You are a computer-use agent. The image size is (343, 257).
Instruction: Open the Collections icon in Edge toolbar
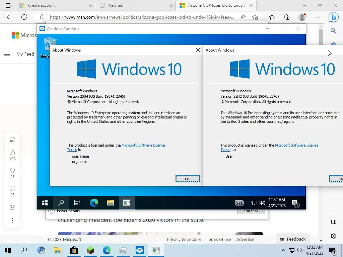(287, 17)
